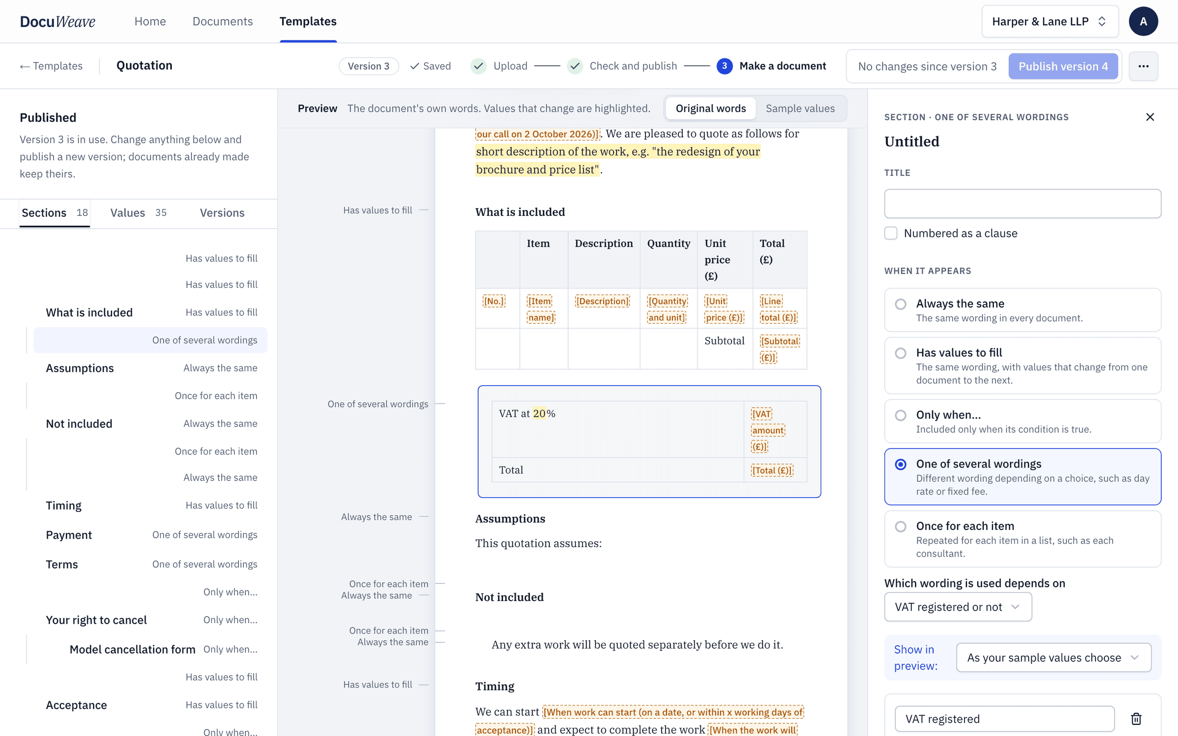
Task: Click the step 3 number badge
Action: [724, 66]
